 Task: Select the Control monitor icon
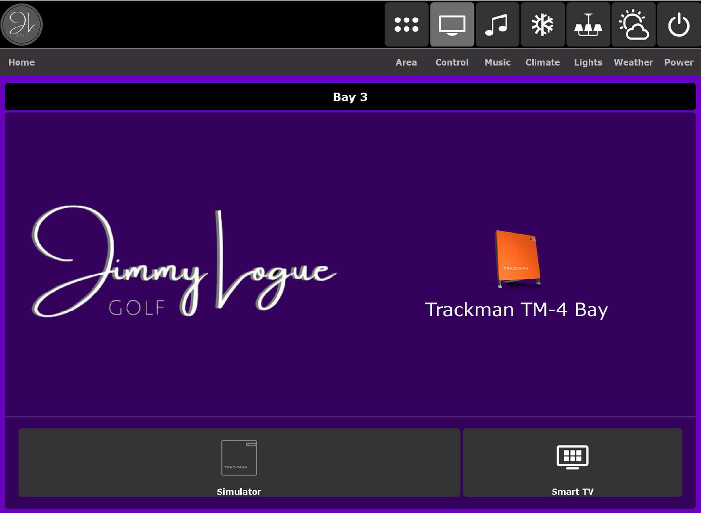[452, 24]
